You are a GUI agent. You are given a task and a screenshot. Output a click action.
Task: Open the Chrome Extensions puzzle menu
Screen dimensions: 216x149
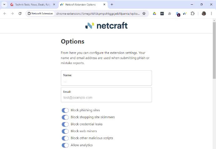[193, 13]
